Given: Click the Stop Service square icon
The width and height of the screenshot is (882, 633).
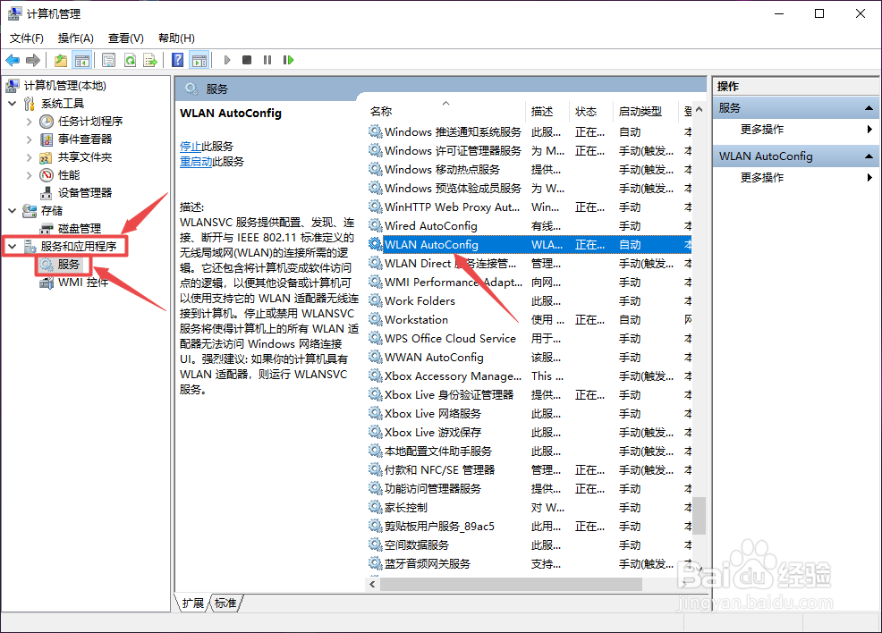Looking at the screenshot, I should tap(247, 60).
